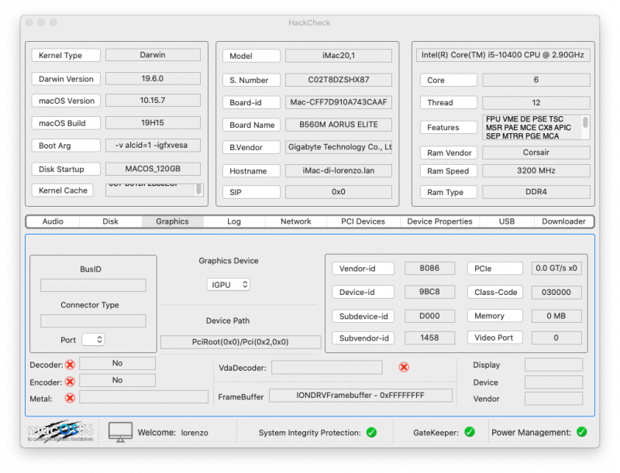Screen dimensions: 620x473
Task: Show the PCI Devices tab
Action: click(x=363, y=221)
